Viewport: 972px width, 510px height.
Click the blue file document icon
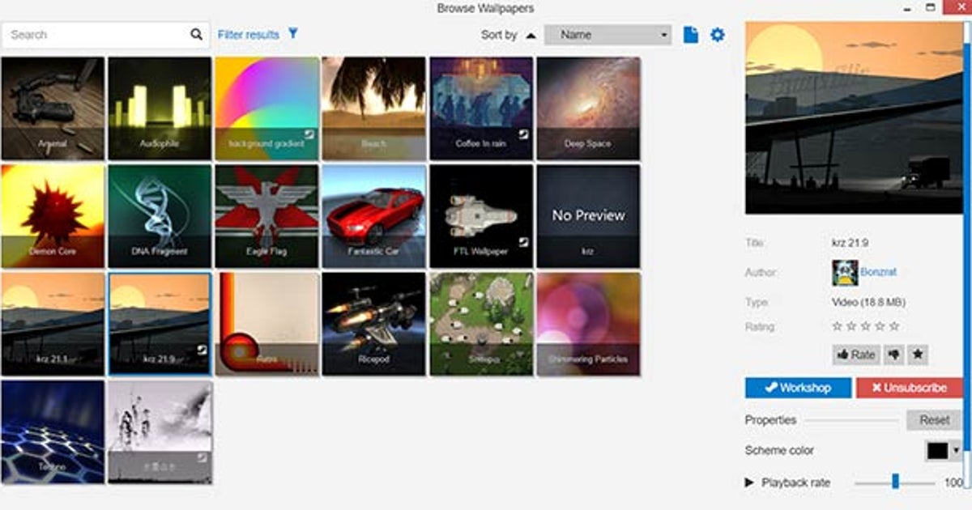(x=690, y=35)
